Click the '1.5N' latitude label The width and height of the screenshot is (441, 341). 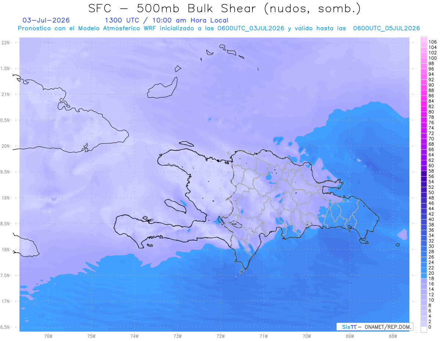tap(6, 68)
